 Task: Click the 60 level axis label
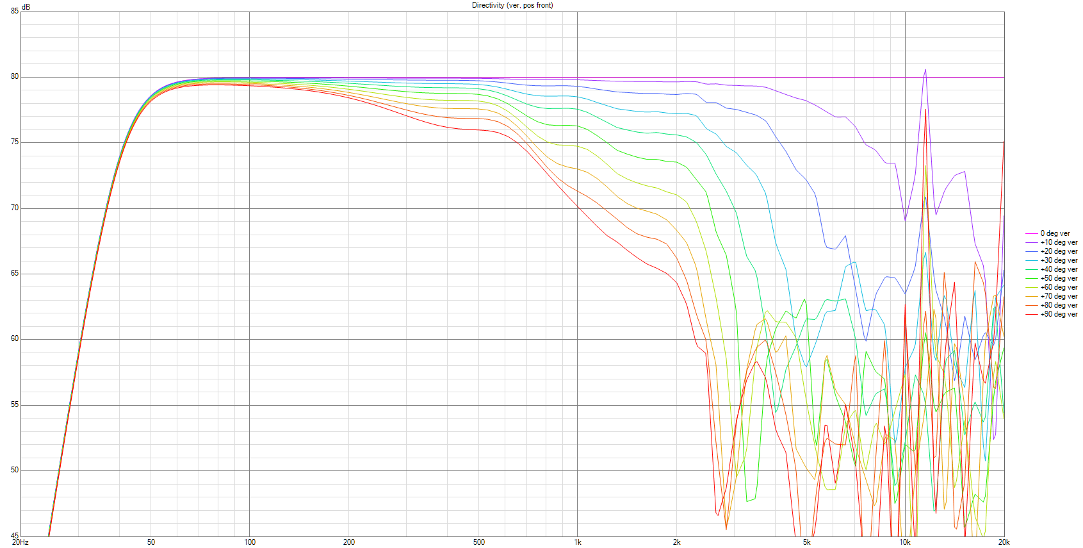coord(15,338)
